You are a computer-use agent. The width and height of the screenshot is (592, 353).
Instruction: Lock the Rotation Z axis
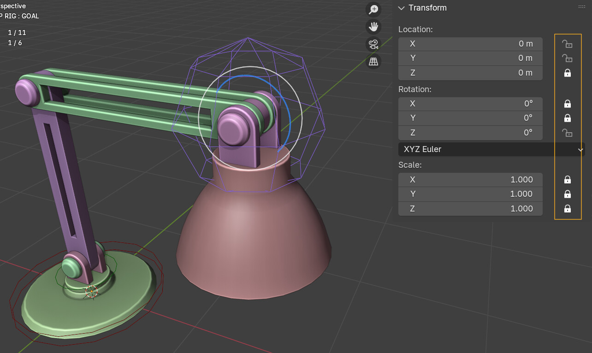pyautogui.click(x=567, y=133)
